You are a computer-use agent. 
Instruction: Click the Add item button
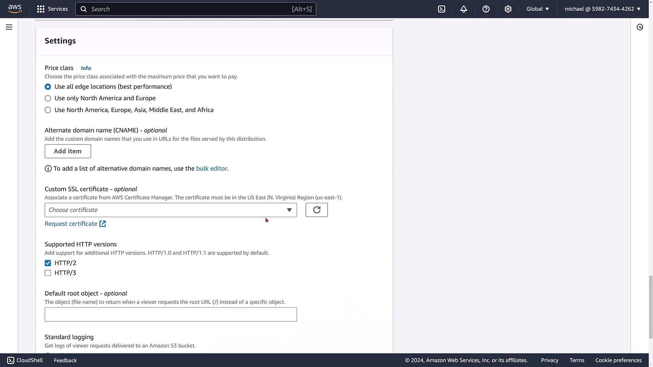point(68,151)
